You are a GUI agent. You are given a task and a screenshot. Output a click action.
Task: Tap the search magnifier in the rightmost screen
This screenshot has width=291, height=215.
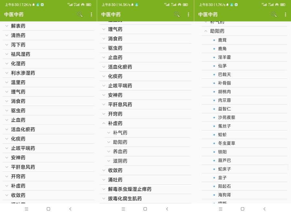tap(274, 15)
